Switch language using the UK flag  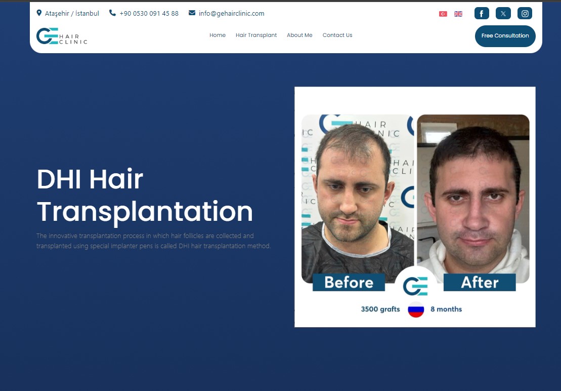pyautogui.click(x=458, y=14)
